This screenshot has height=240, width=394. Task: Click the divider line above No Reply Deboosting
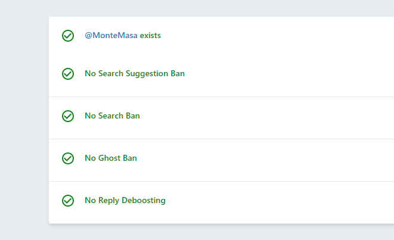tap(221, 181)
